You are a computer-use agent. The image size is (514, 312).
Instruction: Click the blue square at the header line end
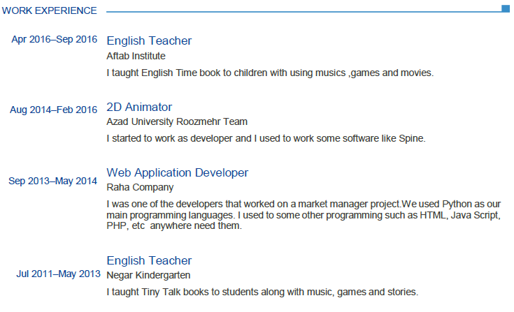[506, 9]
